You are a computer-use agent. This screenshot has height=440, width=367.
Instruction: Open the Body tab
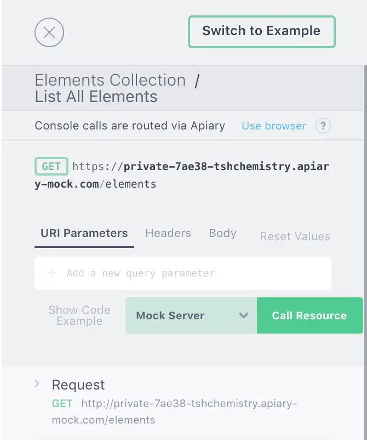(222, 233)
